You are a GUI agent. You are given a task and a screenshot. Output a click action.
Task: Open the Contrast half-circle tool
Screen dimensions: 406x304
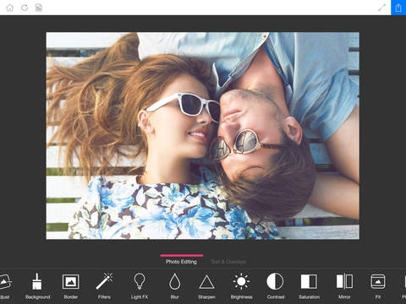coord(275,285)
